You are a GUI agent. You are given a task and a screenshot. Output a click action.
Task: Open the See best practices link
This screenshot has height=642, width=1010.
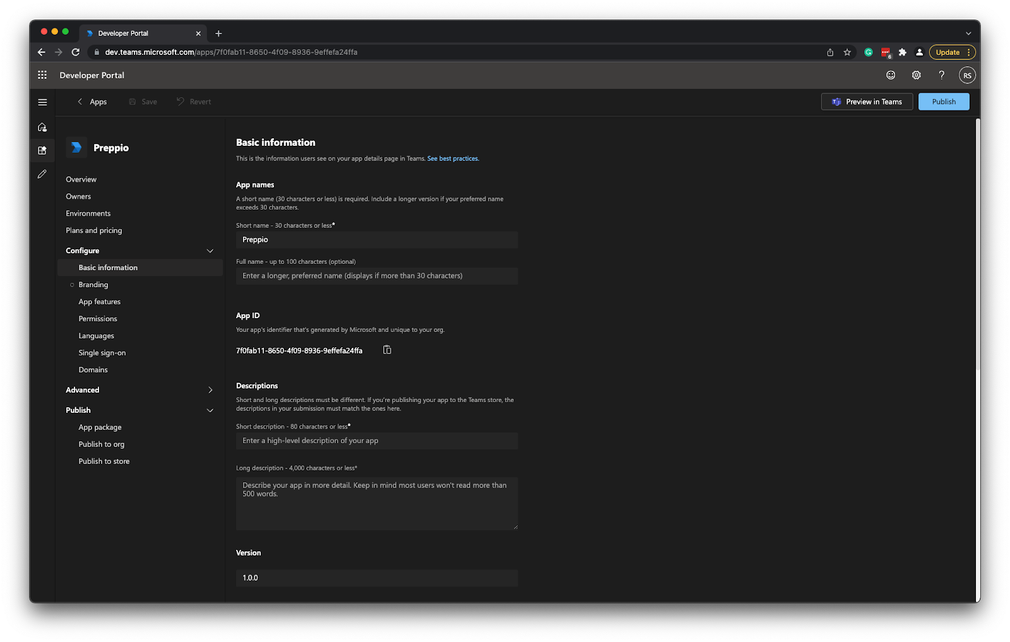tap(453, 158)
